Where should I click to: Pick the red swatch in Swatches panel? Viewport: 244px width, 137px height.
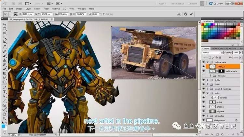[202, 24]
